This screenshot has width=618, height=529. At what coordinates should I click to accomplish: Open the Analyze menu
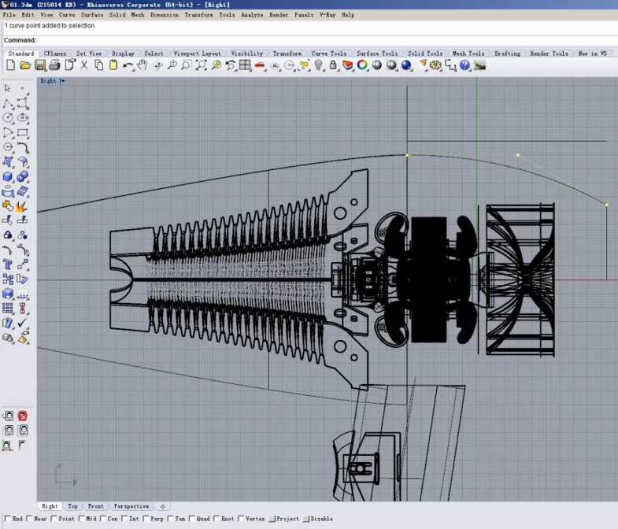[252, 15]
